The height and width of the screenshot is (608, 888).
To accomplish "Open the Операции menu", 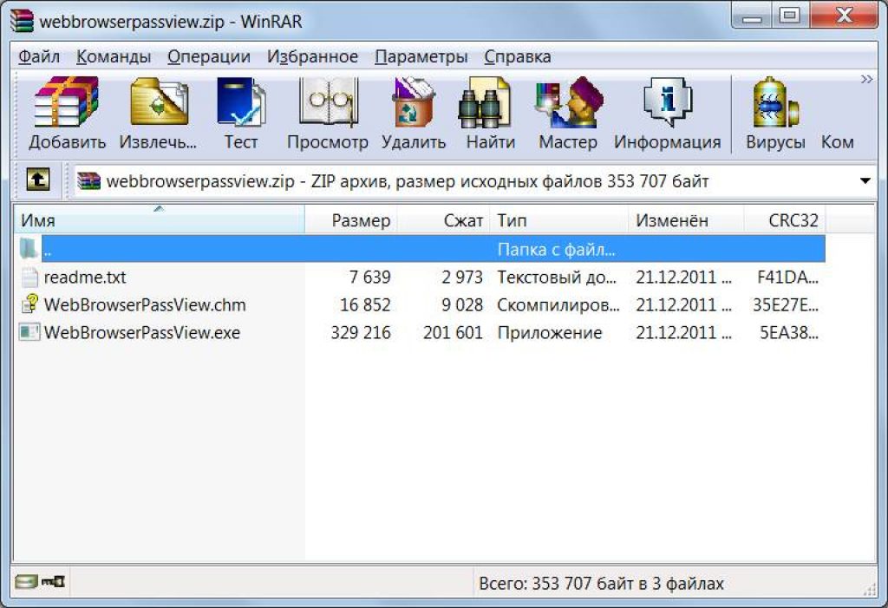I will 209,56.
